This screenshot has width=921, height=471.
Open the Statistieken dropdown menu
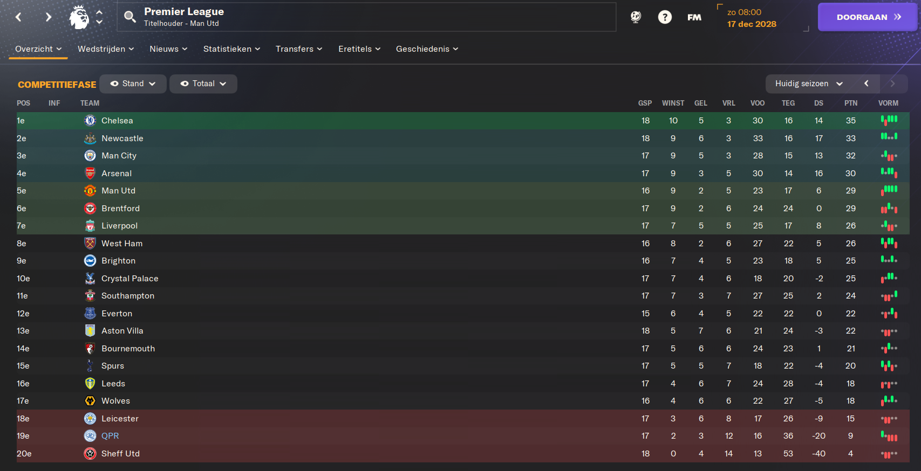(x=231, y=49)
